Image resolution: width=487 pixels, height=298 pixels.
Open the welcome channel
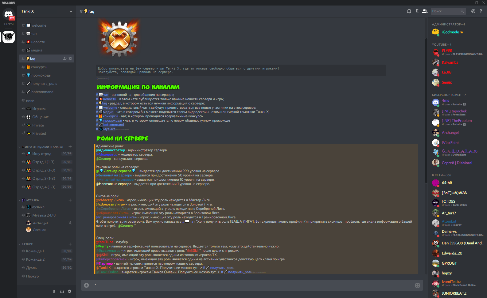click(x=47, y=25)
